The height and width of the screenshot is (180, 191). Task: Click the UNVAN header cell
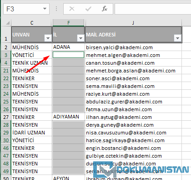[x=31, y=35]
